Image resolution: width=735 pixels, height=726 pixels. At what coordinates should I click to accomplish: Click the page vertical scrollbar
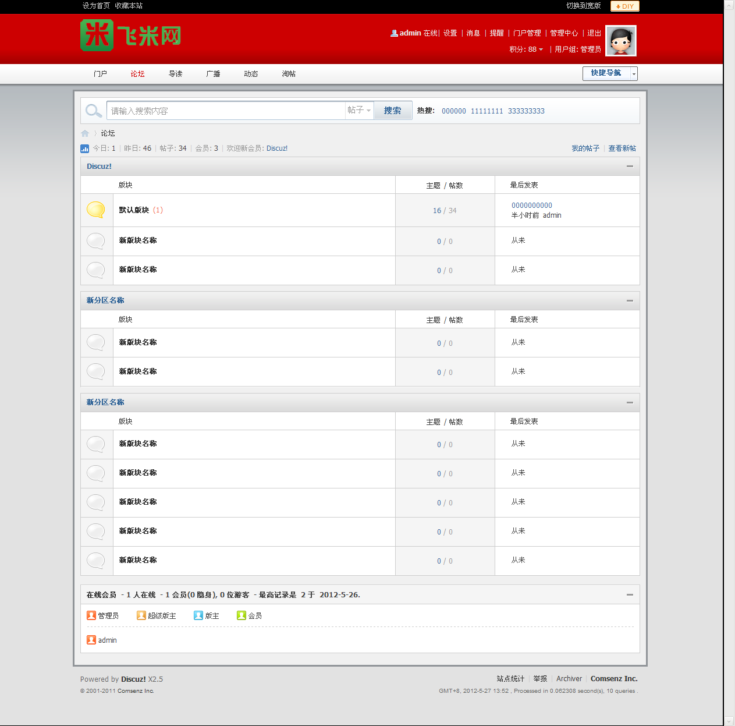coord(729,363)
